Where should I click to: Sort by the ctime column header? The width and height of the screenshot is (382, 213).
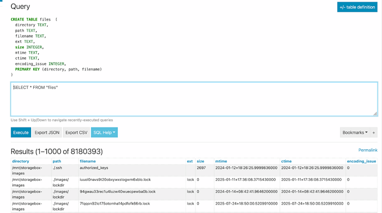tap(286, 161)
